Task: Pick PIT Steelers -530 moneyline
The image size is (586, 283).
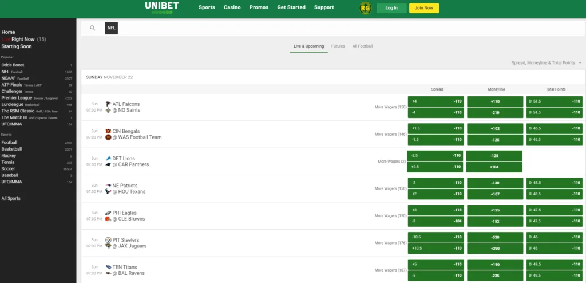Action: click(495, 237)
